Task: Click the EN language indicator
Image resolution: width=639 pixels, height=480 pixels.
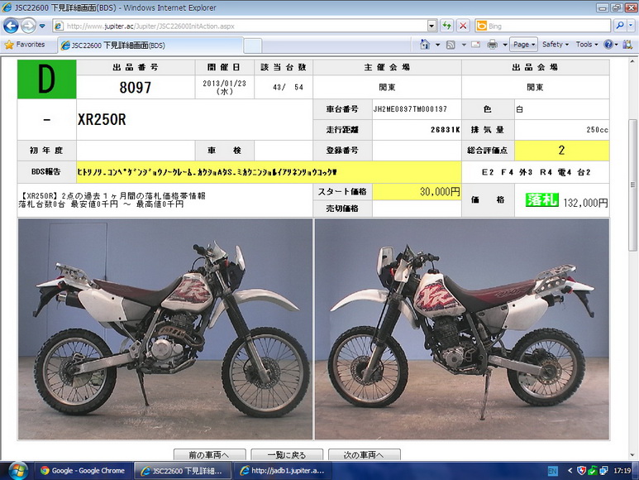Action: [x=552, y=471]
